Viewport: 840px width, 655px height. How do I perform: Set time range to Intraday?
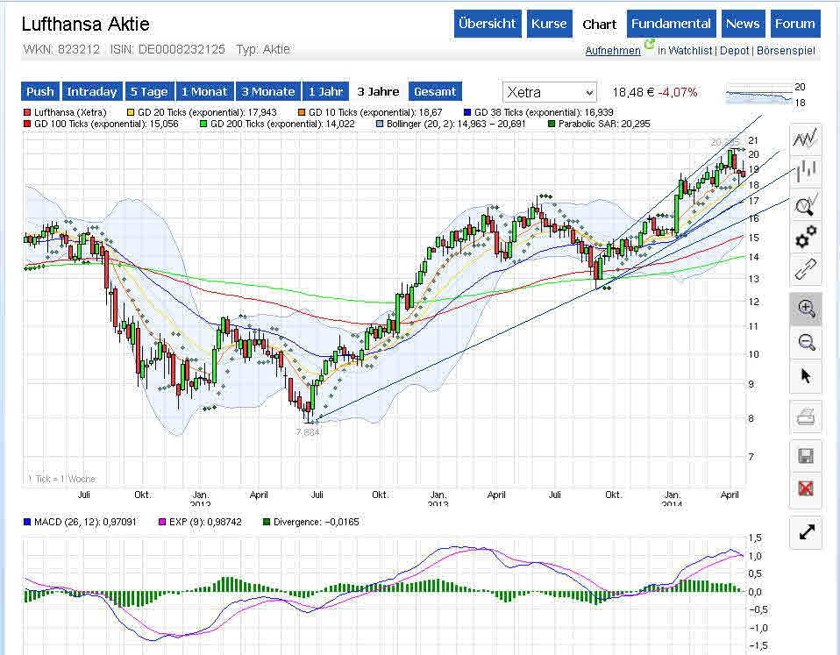92,91
